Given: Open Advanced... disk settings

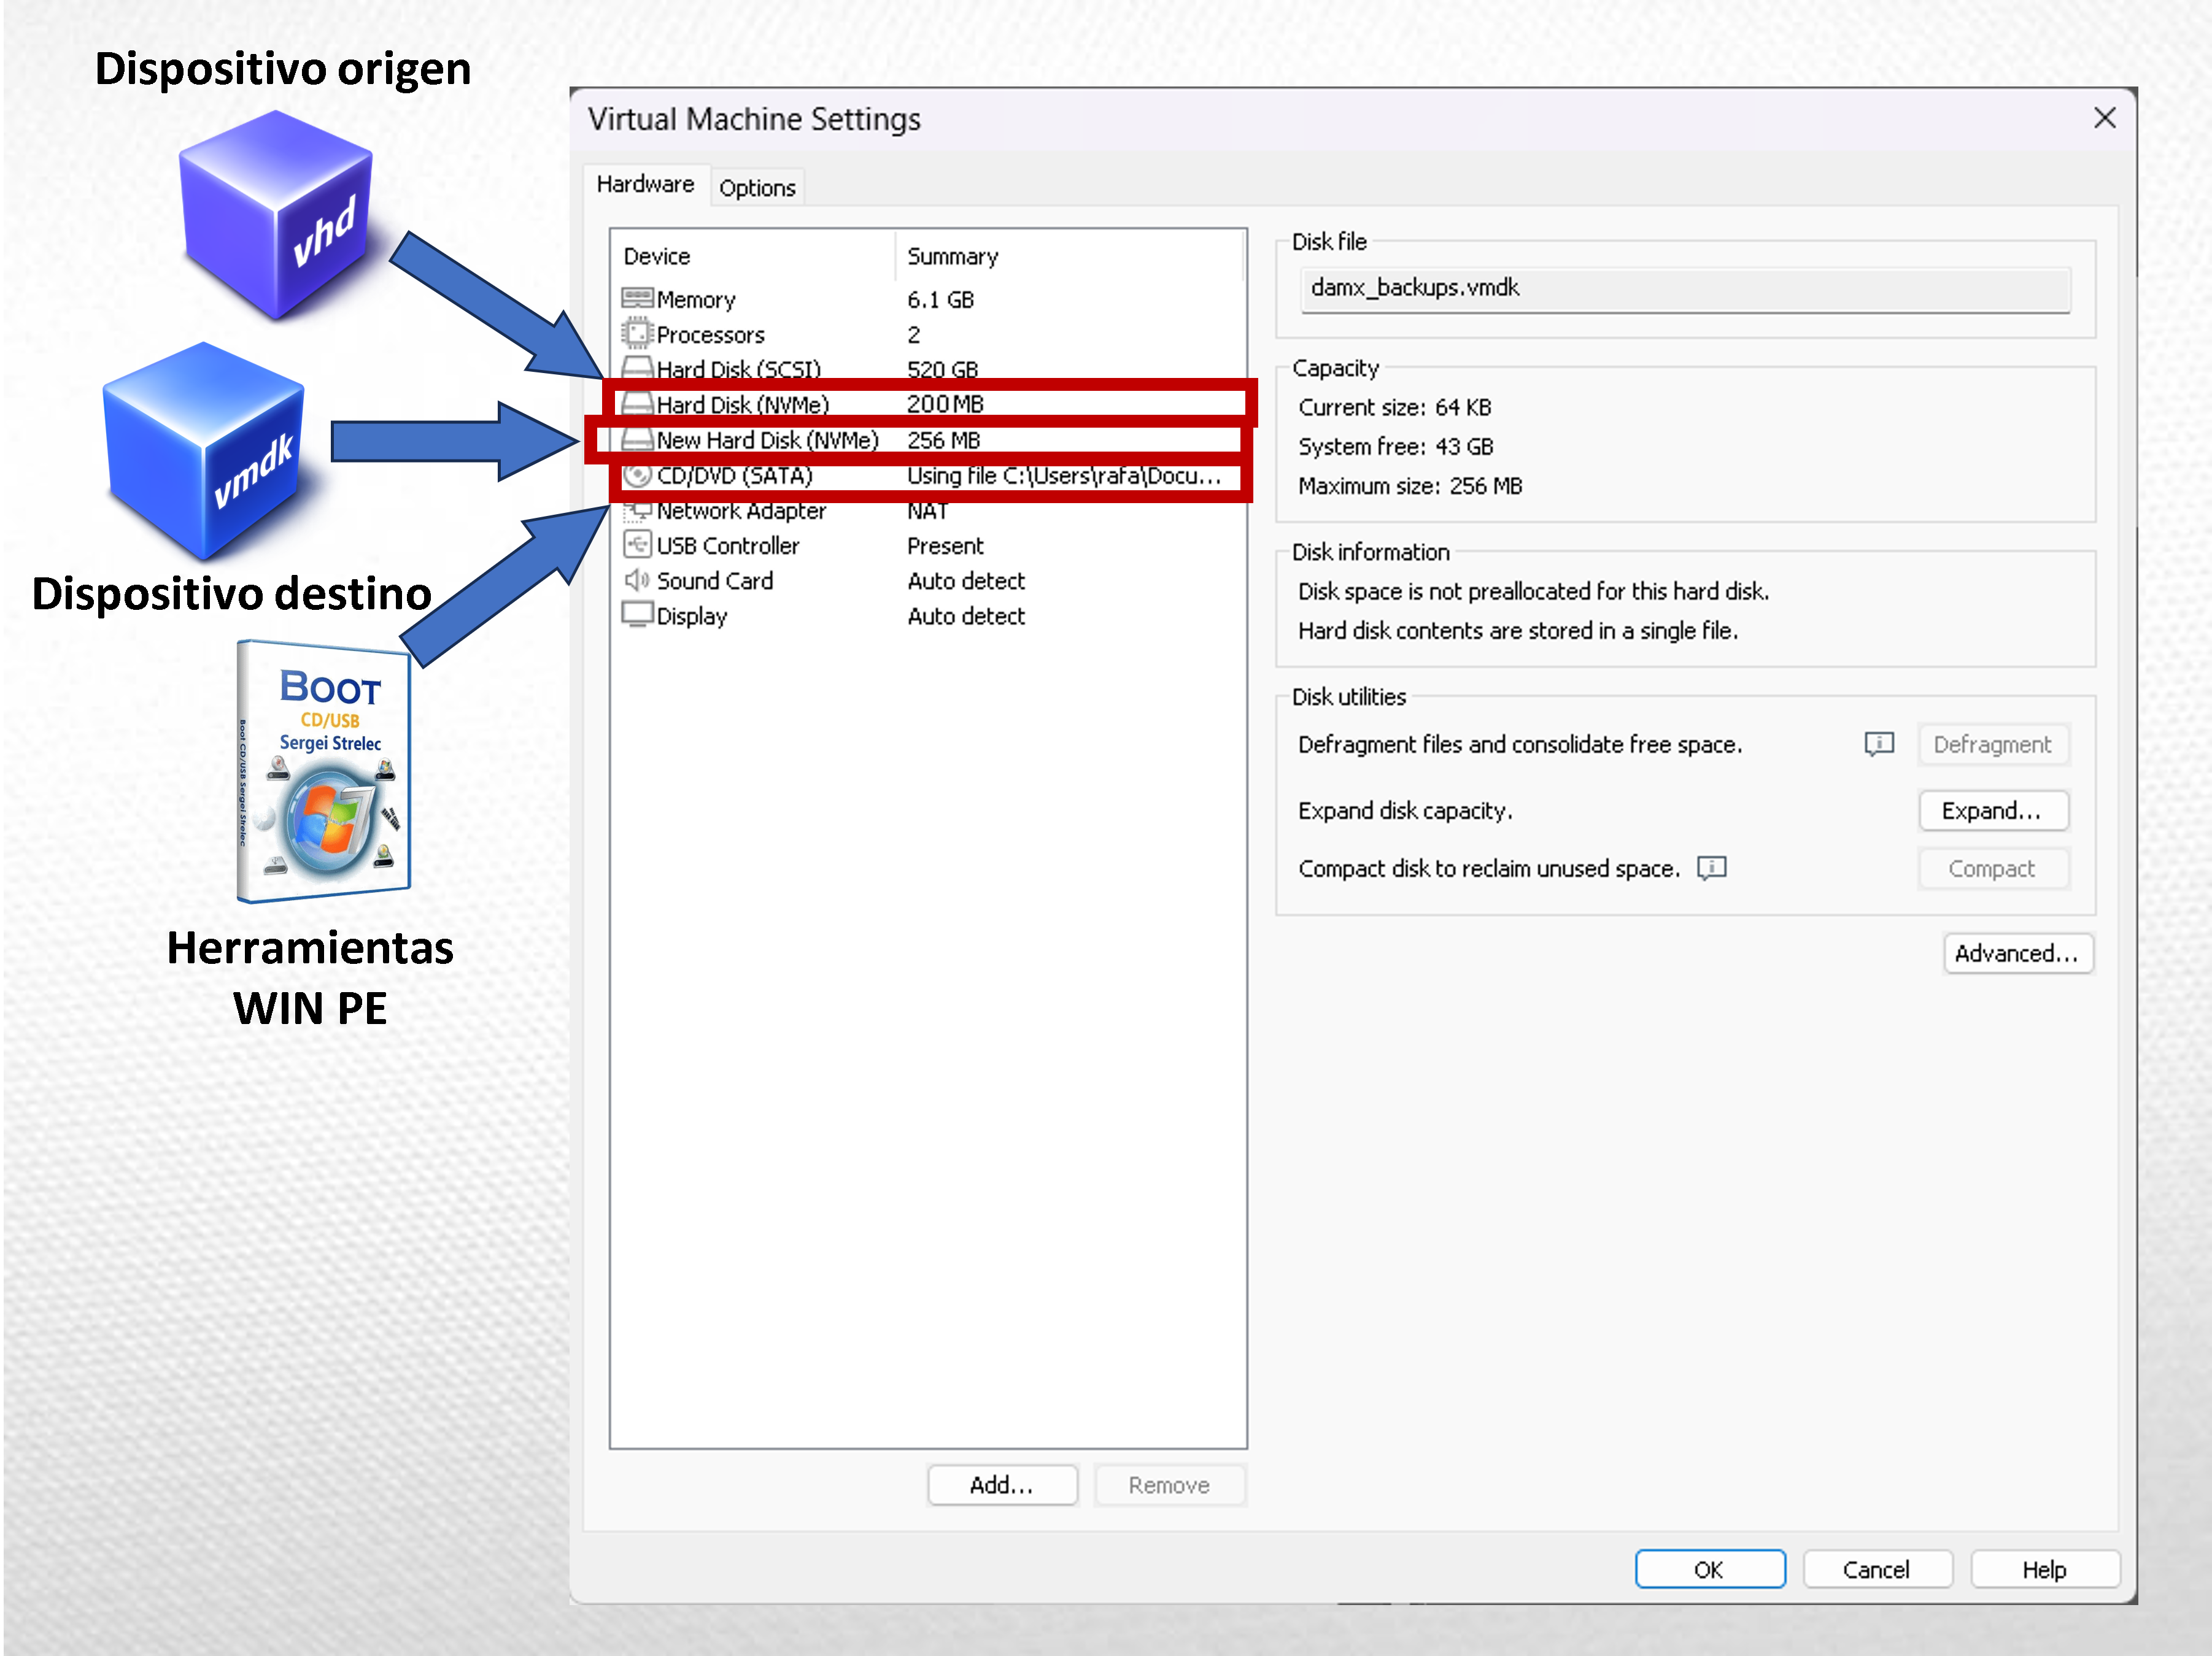Looking at the screenshot, I should (2016, 952).
